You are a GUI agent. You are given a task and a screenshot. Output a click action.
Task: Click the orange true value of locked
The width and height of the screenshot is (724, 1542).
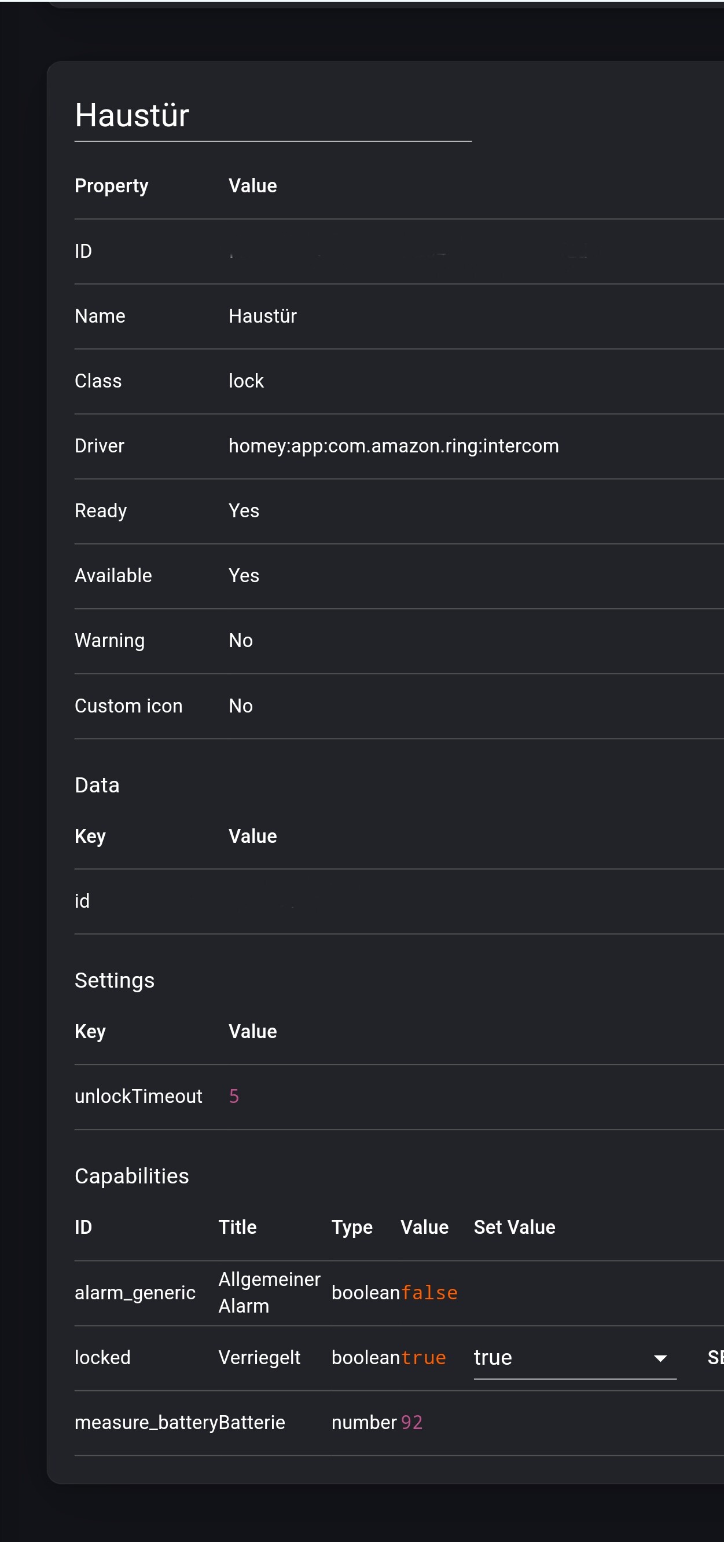coord(423,1358)
